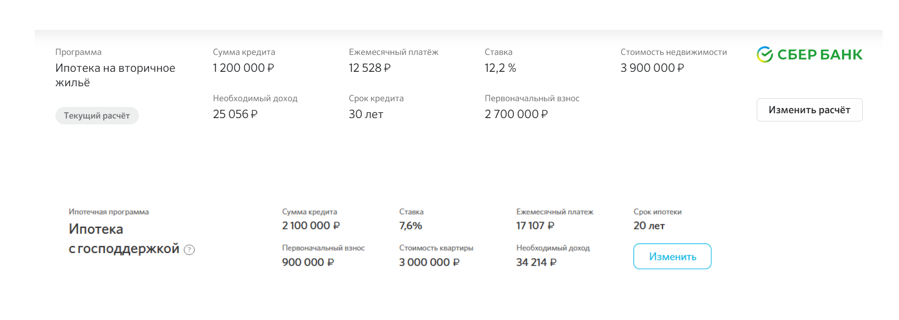Viewport: 899px width, 320px height.
Task: Click the Sberbank green checkmark logo
Action: (764, 55)
